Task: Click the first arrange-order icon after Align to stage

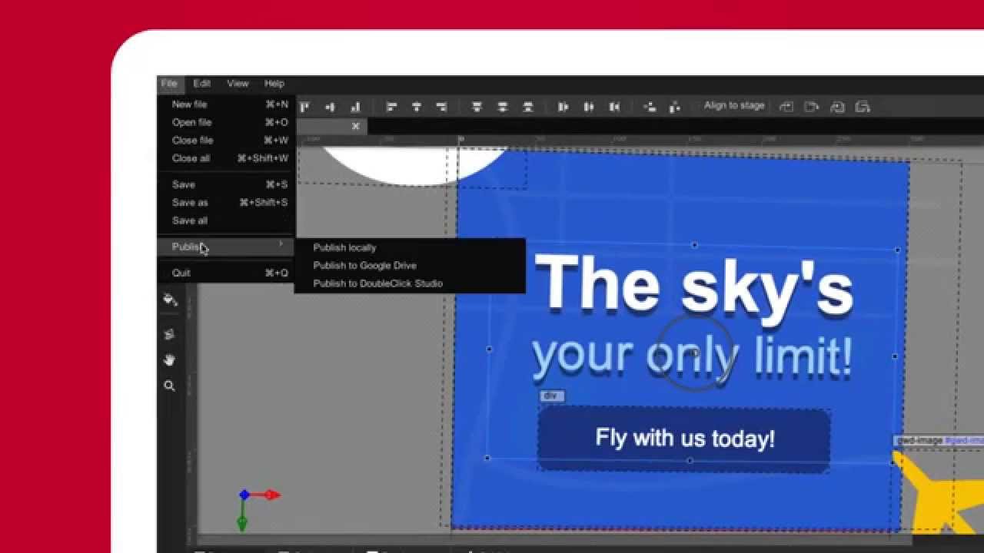Action: point(786,107)
